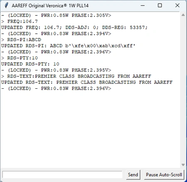
Task: Click the "> RDS-TEXT:PREMIER CLASS" command line
Action: click(76, 76)
